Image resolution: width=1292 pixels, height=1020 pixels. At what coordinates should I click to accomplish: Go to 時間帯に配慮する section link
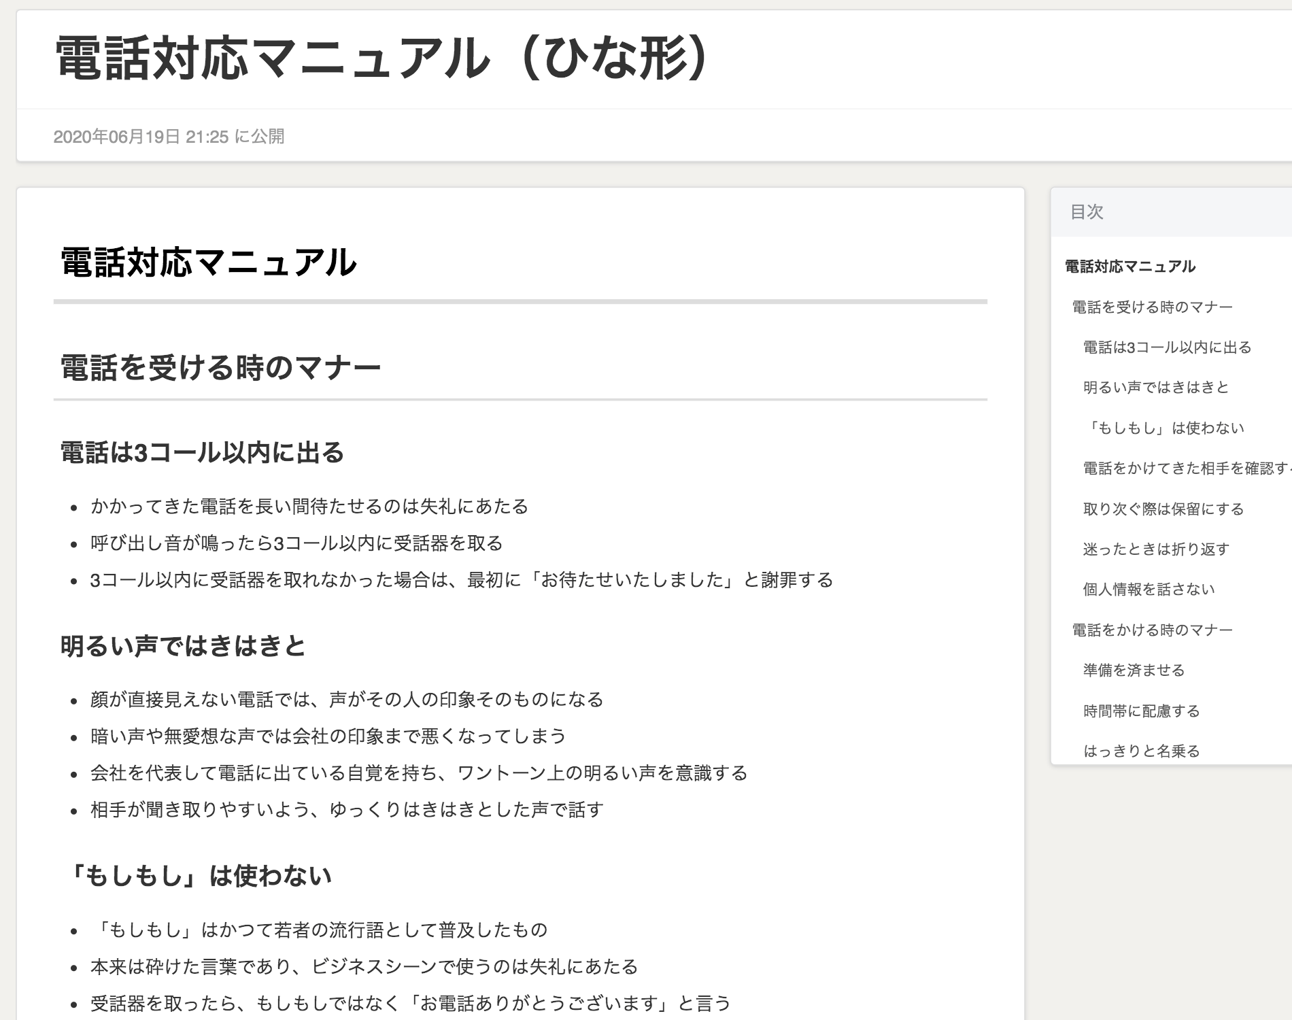[1141, 711]
